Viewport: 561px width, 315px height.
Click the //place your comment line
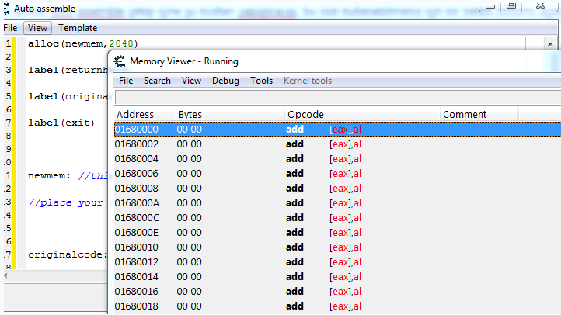(65, 202)
